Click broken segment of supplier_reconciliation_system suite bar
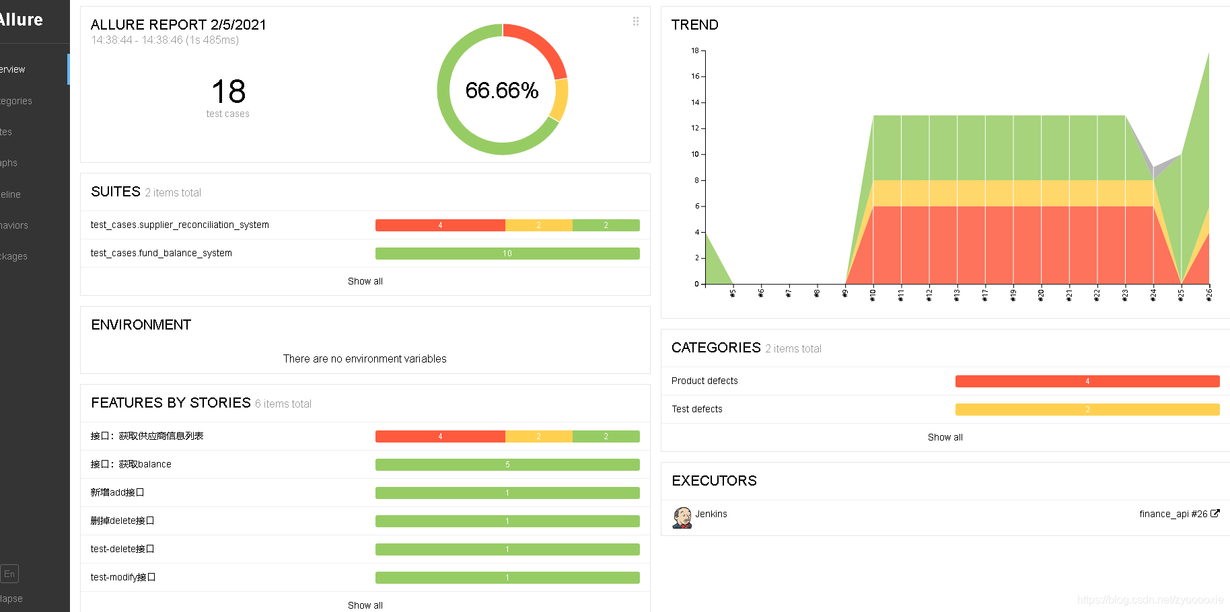 tap(539, 225)
